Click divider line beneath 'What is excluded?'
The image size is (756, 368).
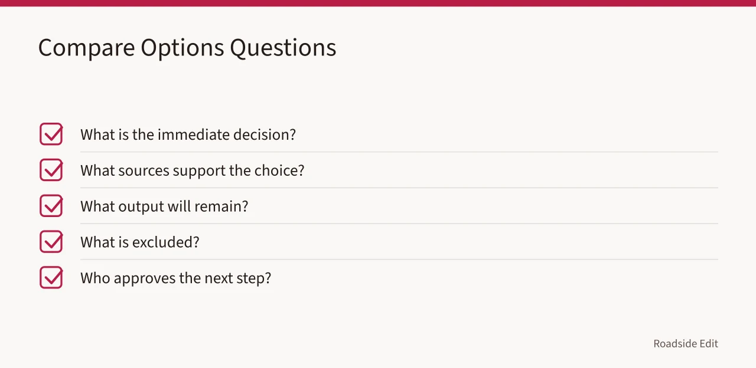click(x=399, y=259)
